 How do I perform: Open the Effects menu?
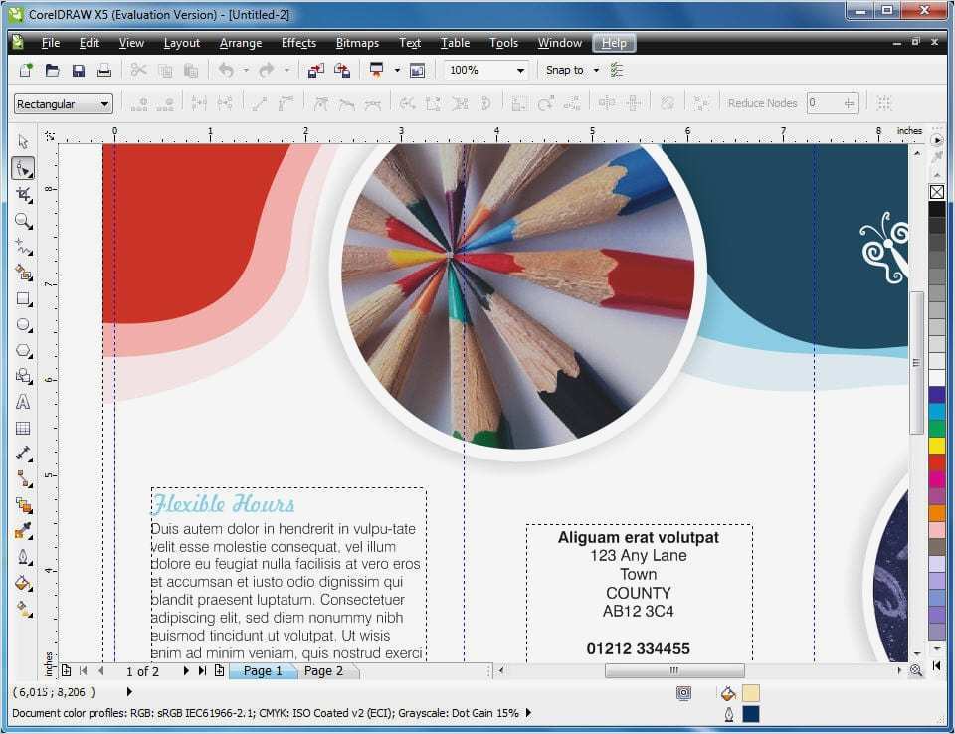tap(298, 43)
